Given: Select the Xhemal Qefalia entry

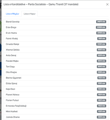Looking at the screenshot, I should point(56,50).
